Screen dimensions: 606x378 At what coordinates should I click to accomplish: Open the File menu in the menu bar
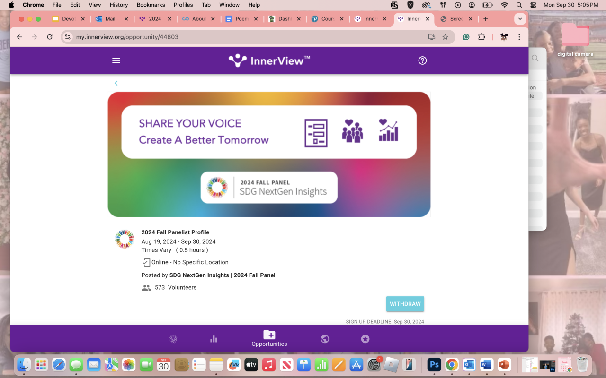(x=57, y=5)
